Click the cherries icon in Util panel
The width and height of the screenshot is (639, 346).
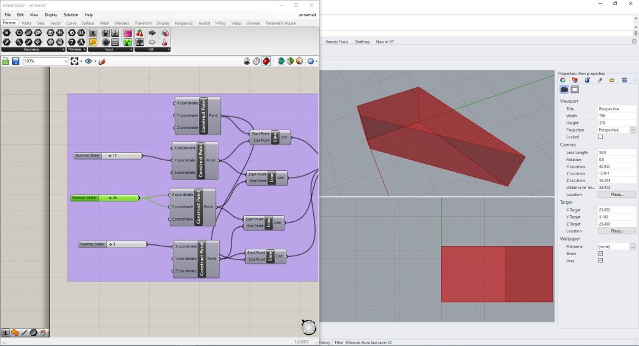point(139,32)
